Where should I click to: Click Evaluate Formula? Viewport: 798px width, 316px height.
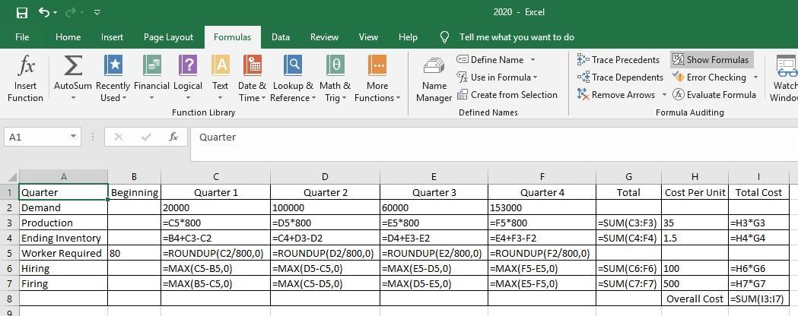[714, 94]
